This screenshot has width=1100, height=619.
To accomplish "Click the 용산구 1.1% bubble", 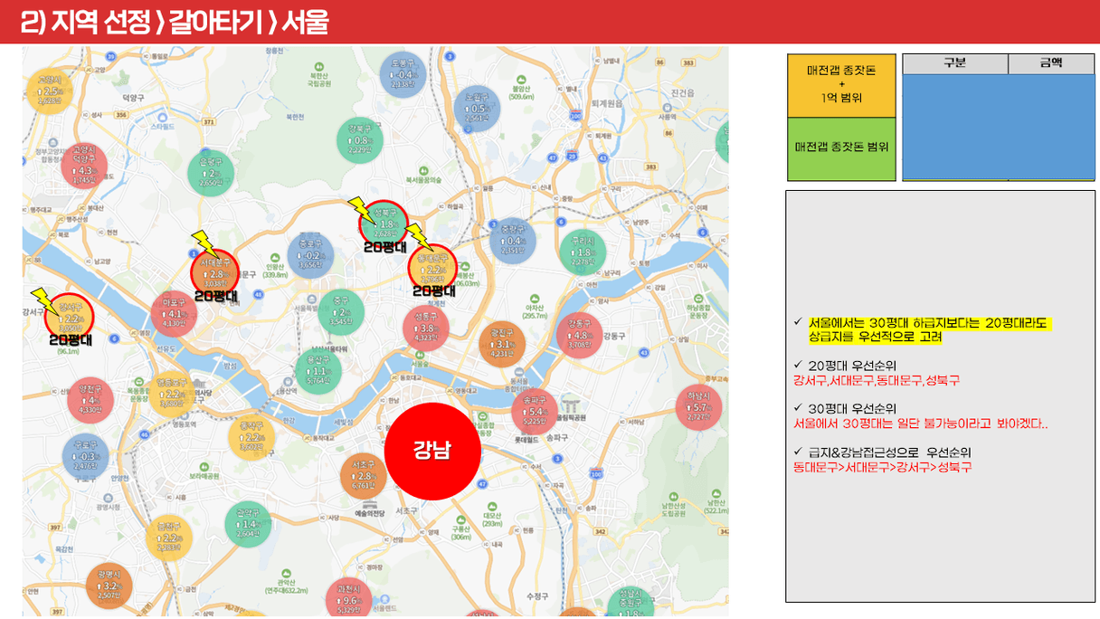I will pos(318,371).
